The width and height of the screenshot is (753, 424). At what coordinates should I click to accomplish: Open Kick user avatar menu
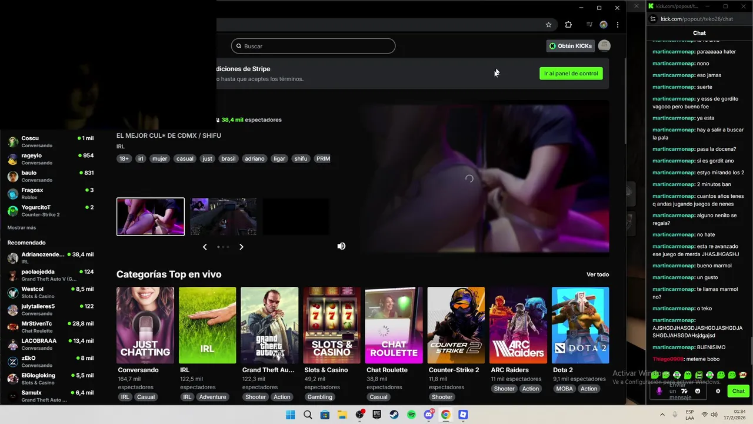(604, 46)
